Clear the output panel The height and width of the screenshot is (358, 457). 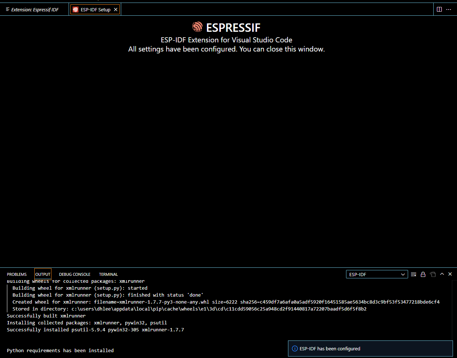click(414, 274)
